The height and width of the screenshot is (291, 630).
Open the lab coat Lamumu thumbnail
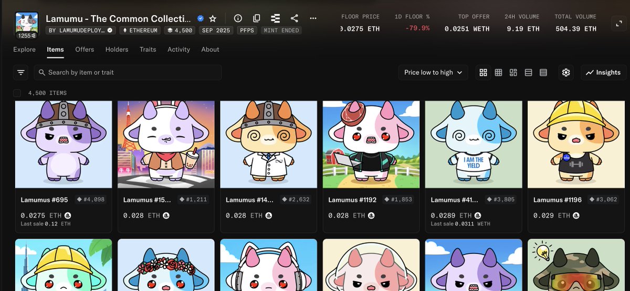coord(269,144)
